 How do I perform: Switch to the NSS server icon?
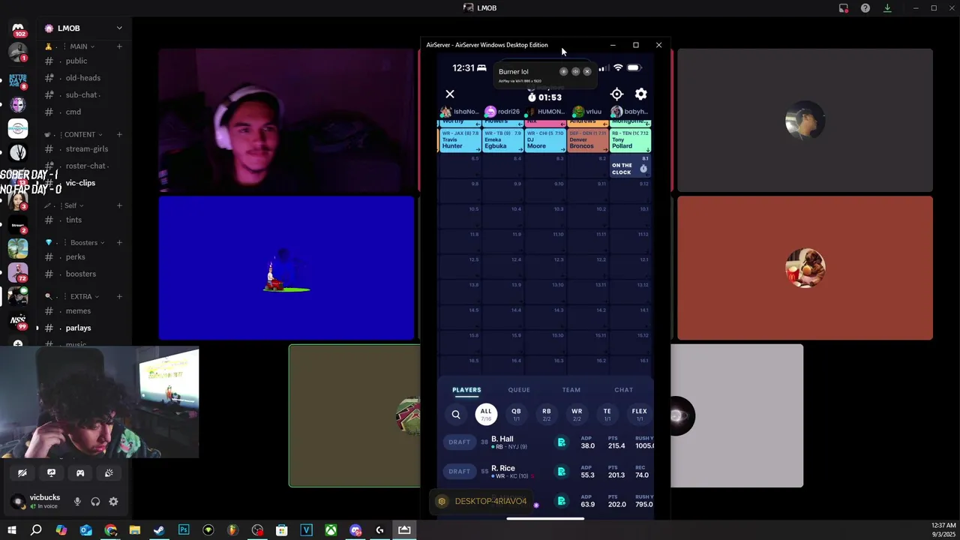pyautogui.click(x=18, y=321)
